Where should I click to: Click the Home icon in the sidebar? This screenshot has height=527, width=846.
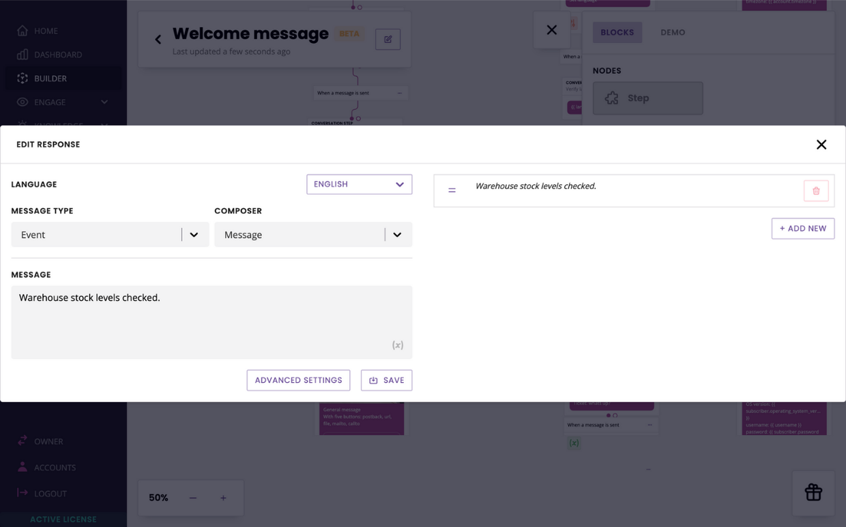click(23, 30)
